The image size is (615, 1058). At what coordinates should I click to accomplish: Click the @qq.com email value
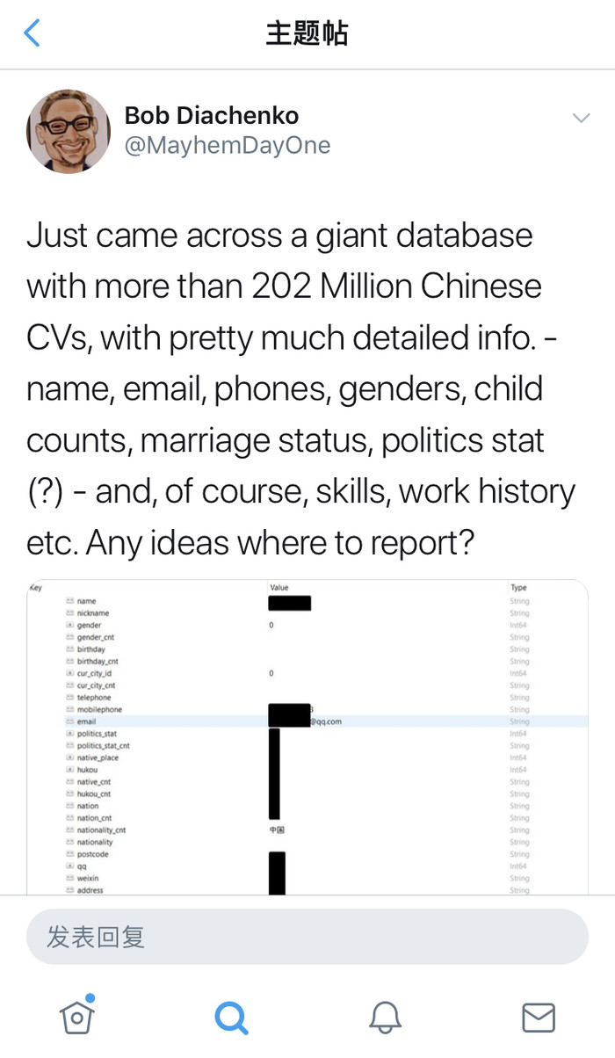pyautogui.click(x=325, y=721)
